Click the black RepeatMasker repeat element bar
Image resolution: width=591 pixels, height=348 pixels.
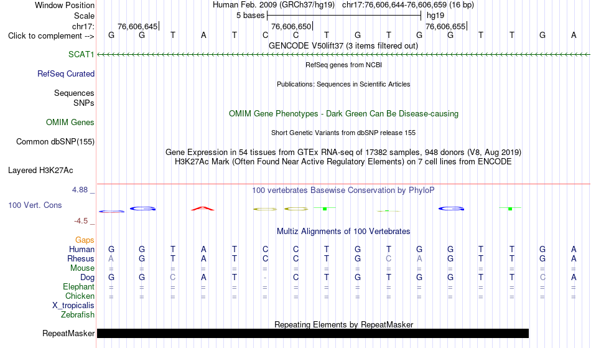[x=313, y=333]
